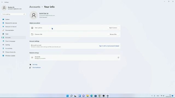Click the Browse files button
This screenshot has height=98, width=175.
(x=113, y=34)
